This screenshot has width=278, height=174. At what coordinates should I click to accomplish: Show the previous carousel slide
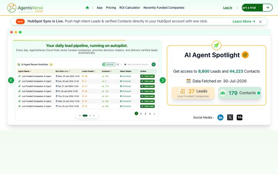click(x=11, y=80)
